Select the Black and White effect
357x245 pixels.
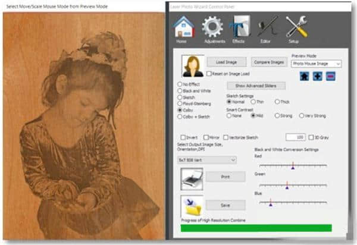click(180, 91)
